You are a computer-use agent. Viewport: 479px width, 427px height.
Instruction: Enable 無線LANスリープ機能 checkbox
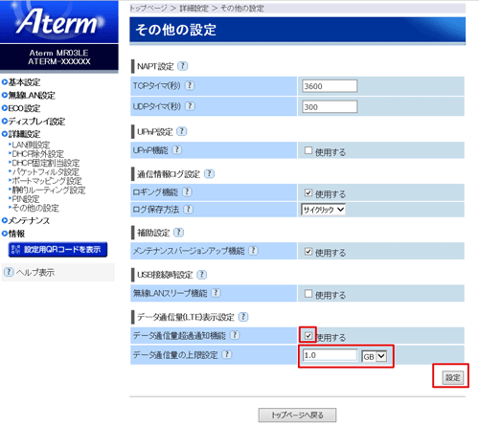pos(308,293)
